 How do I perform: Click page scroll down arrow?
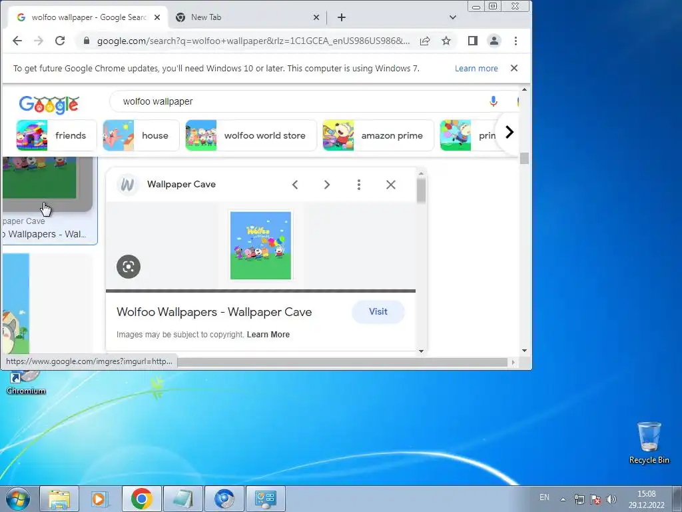click(524, 351)
